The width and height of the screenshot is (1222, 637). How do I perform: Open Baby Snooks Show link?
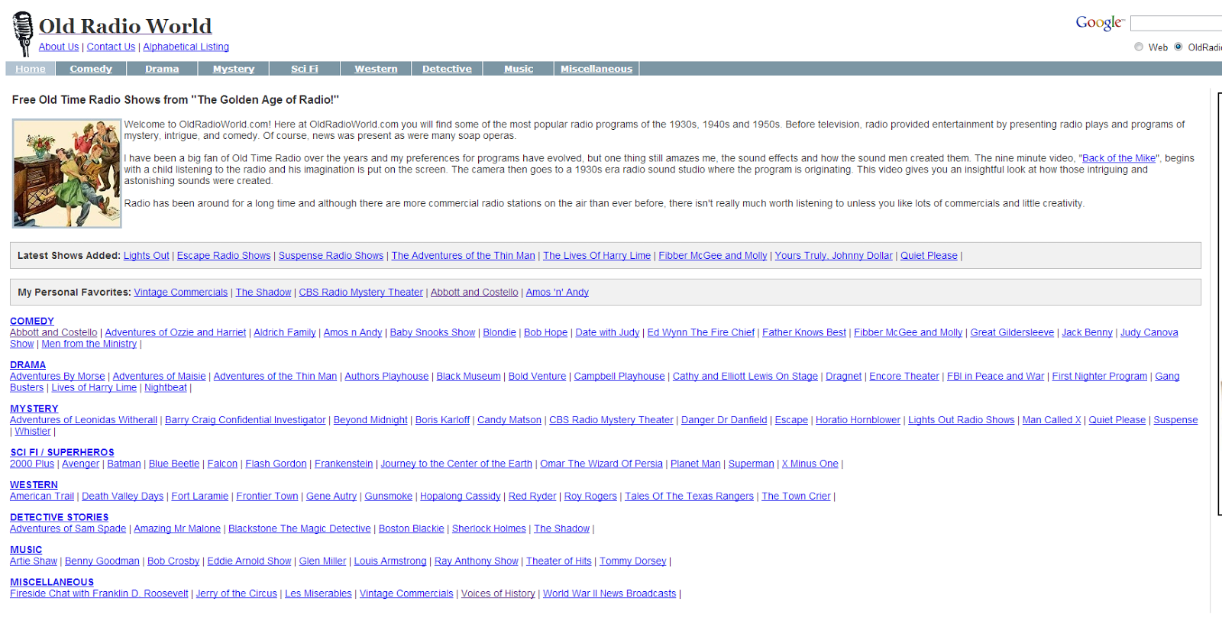(x=432, y=333)
